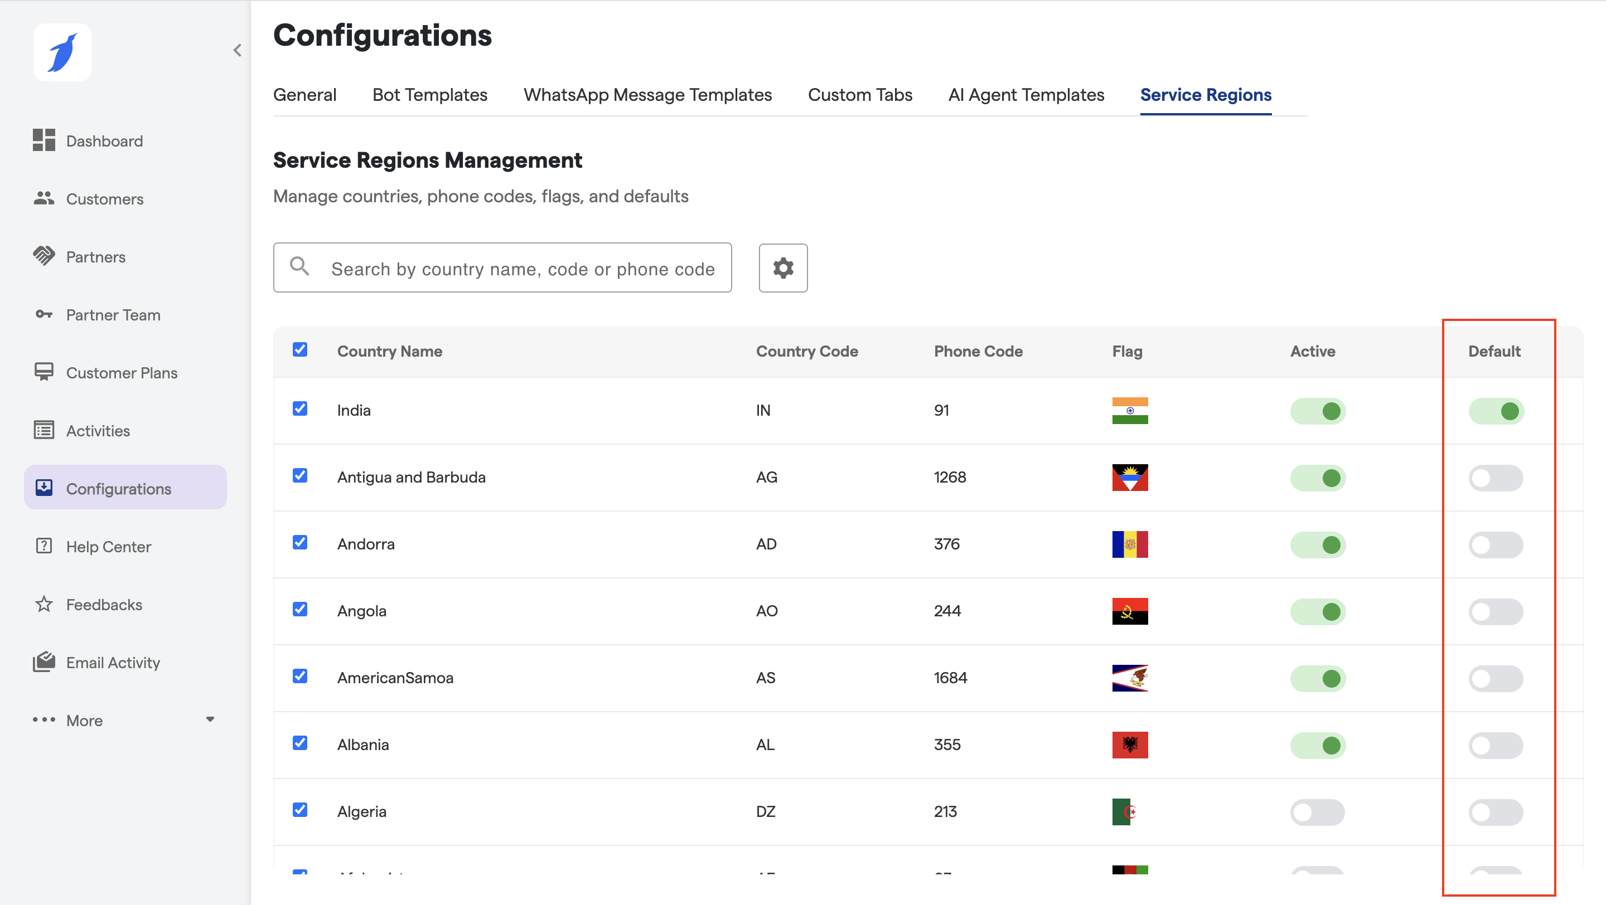Image resolution: width=1606 pixels, height=905 pixels.
Task: Enable the Default toggle for Albania
Action: (1495, 745)
